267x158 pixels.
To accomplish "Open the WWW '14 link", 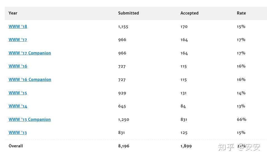I will [18, 106].
